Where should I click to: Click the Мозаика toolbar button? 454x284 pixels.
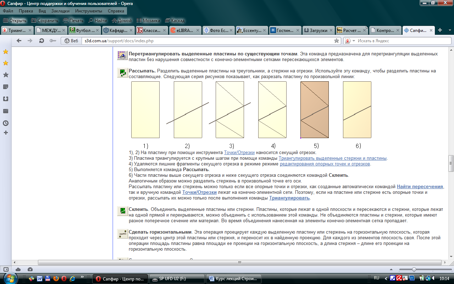pyautogui.click(x=148, y=21)
